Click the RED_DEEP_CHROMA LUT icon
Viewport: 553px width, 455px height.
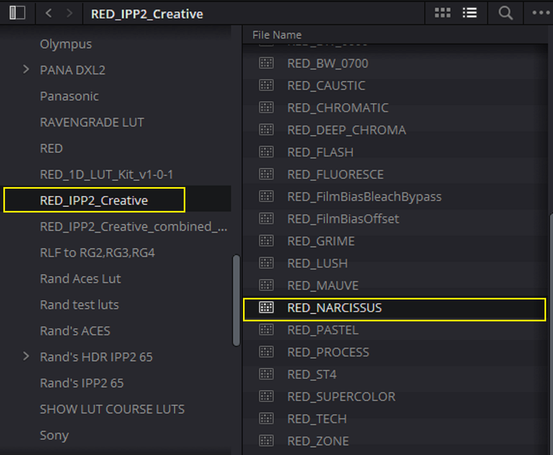[266, 130]
